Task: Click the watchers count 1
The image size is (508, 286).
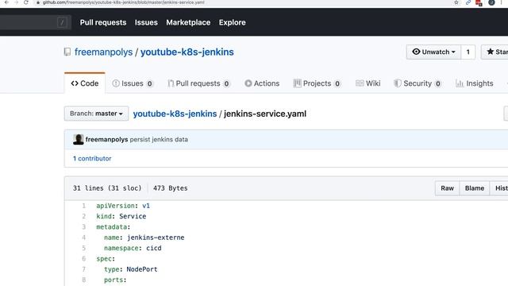Action: [x=468, y=52]
